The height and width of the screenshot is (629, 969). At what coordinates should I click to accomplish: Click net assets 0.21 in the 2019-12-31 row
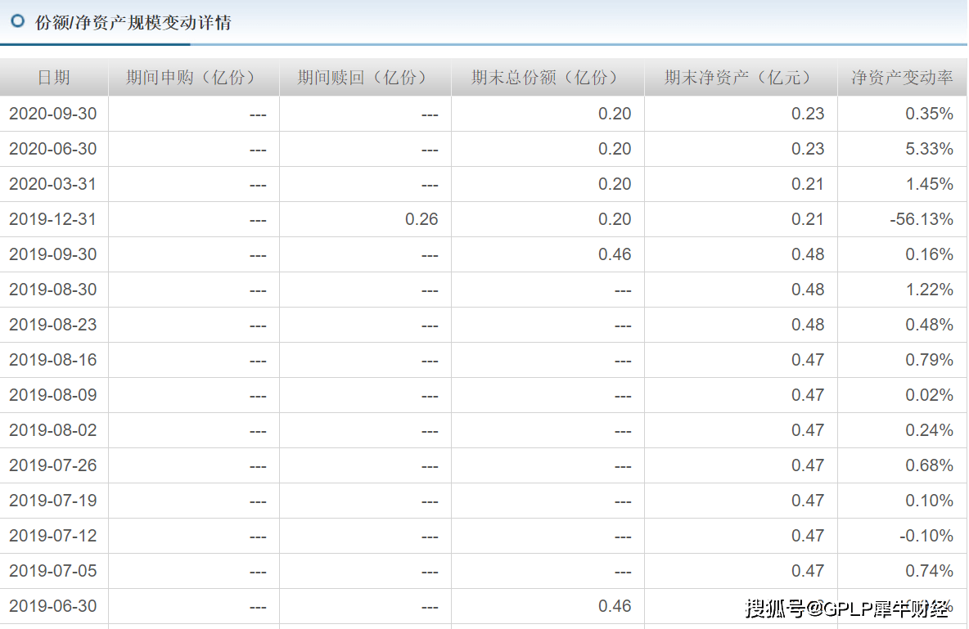click(x=808, y=219)
